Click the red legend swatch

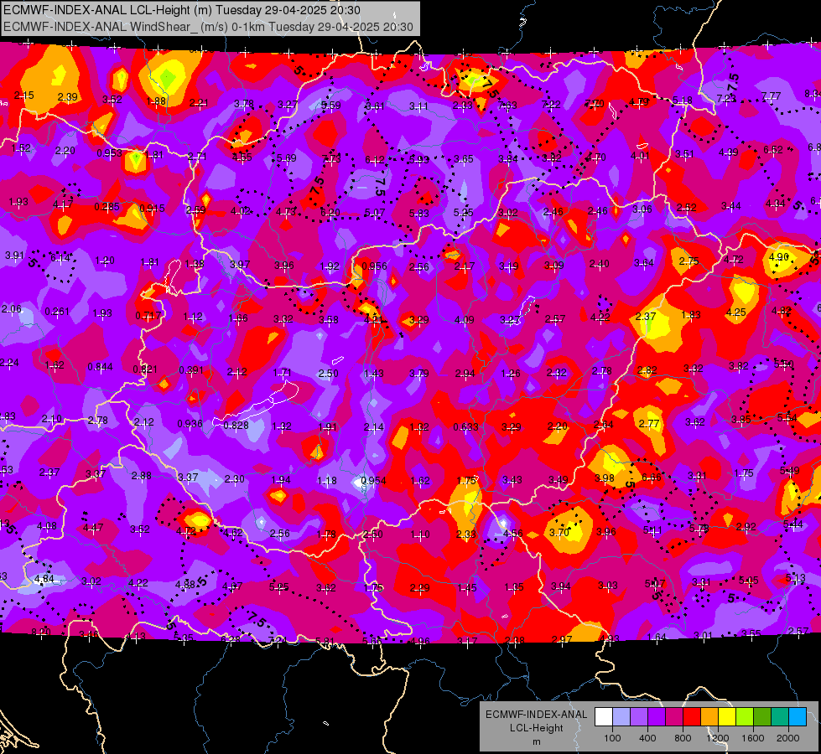click(x=692, y=717)
